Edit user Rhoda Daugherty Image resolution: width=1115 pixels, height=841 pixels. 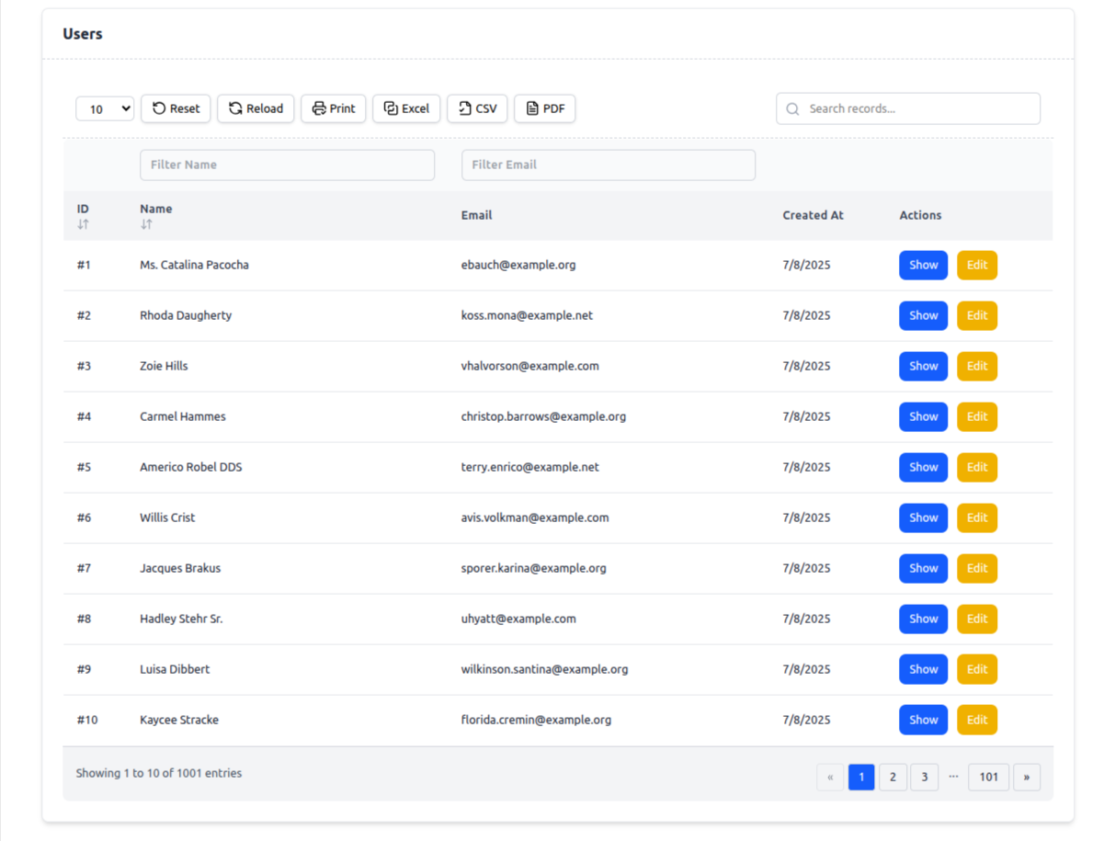tap(977, 315)
